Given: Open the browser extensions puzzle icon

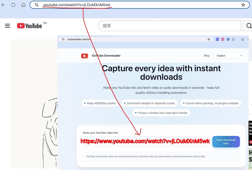Looking at the screenshot, I should [233, 39].
